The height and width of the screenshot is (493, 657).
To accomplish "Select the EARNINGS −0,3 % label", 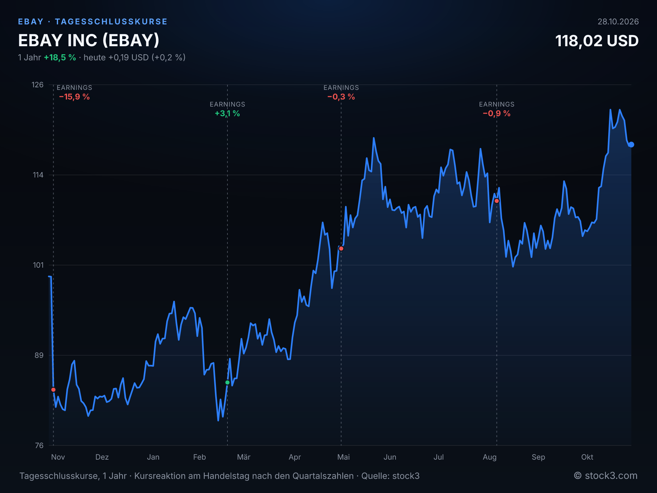I will coord(341,92).
